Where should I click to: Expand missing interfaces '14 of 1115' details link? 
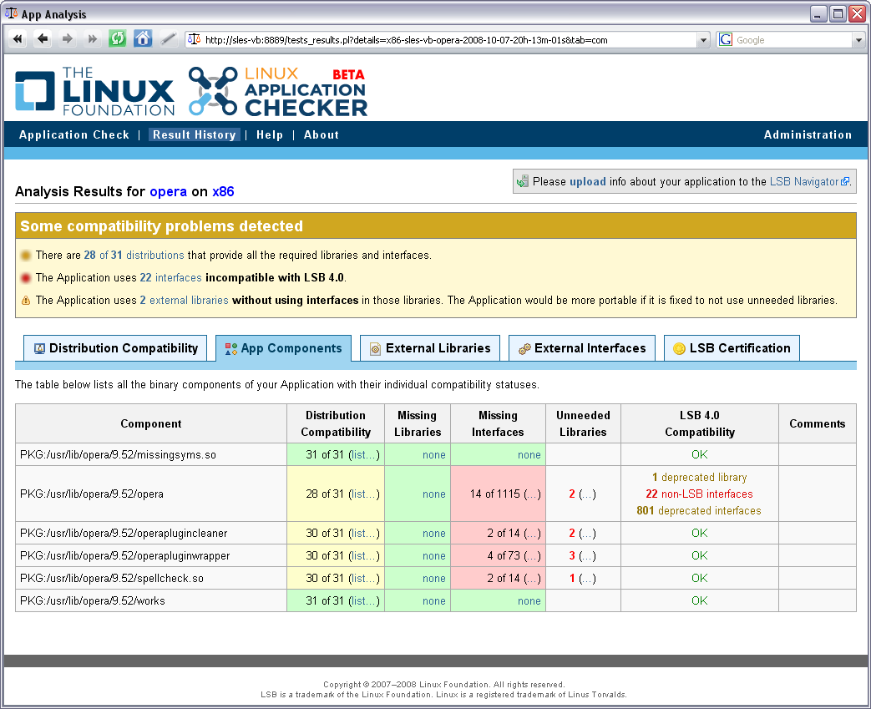pyautogui.click(x=532, y=494)
